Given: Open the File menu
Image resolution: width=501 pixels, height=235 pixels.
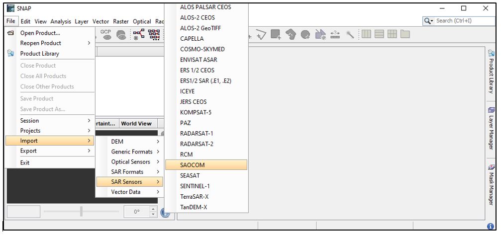Looking at the screenshot, I should coord(11,21).
